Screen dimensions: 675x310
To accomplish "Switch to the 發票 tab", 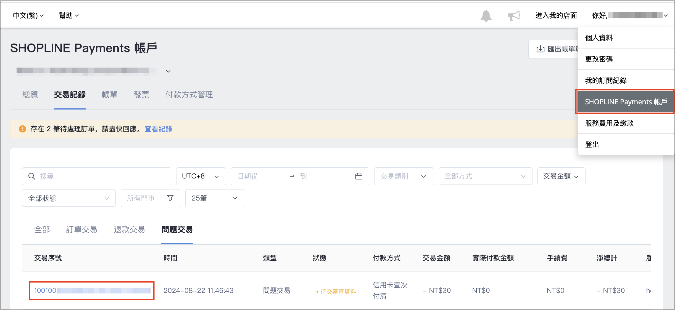I will coord(141,95).
